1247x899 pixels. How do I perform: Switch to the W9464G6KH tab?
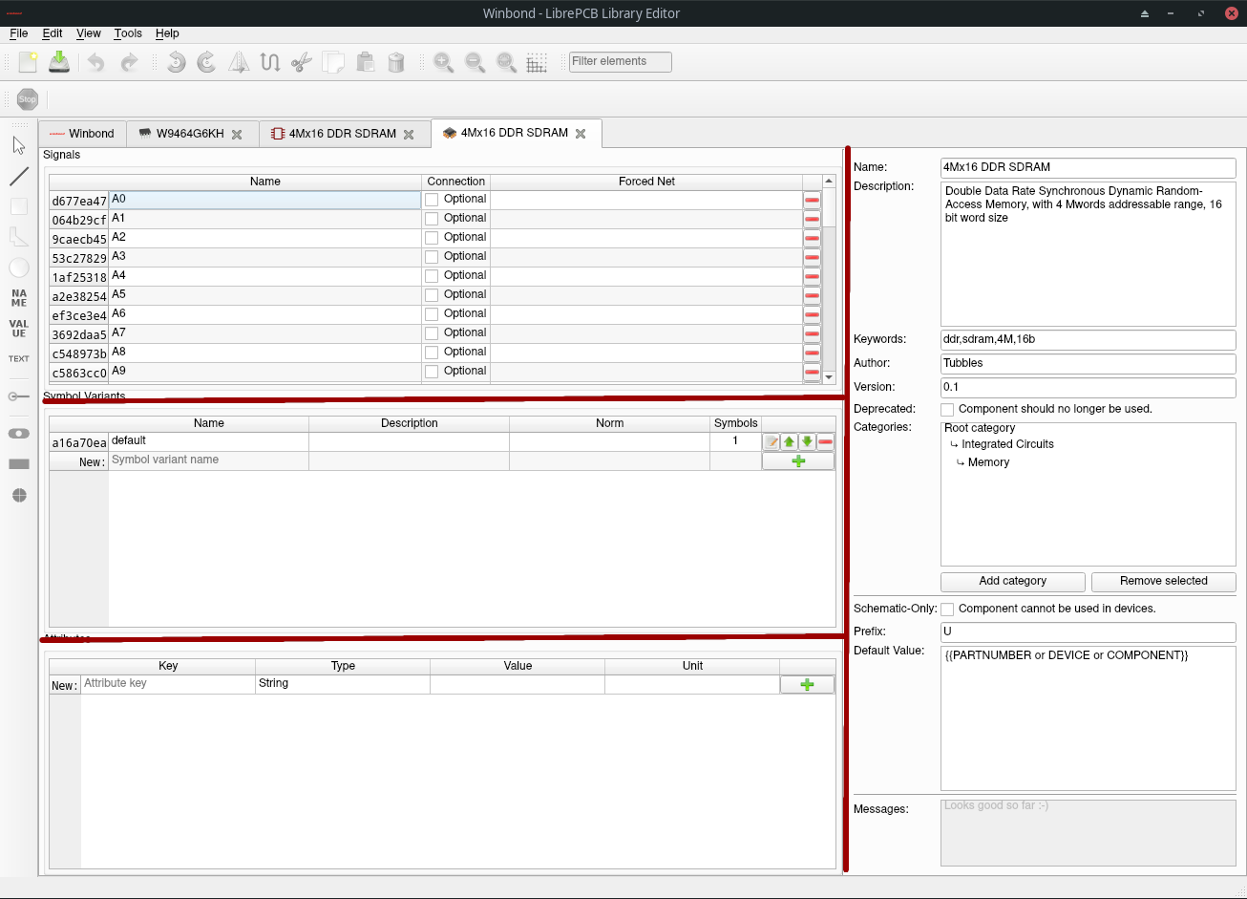[x=192, y=134]
